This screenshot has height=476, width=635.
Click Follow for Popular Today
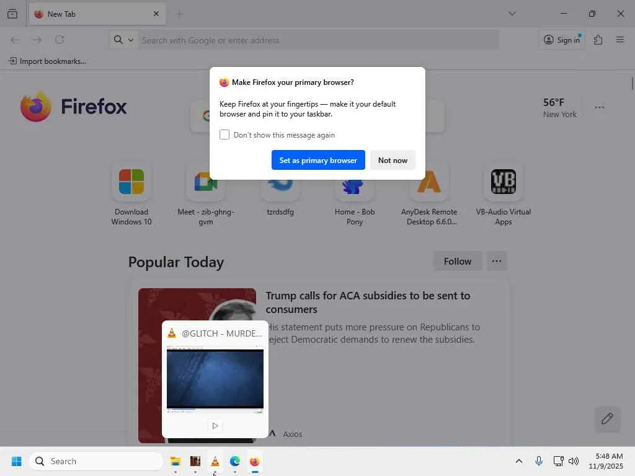point(457,262)
